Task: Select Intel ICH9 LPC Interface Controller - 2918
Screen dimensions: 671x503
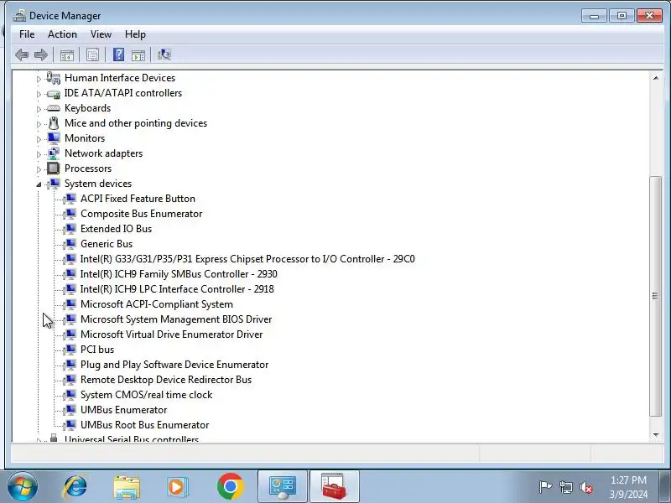Action: click(x=177, y=289)
